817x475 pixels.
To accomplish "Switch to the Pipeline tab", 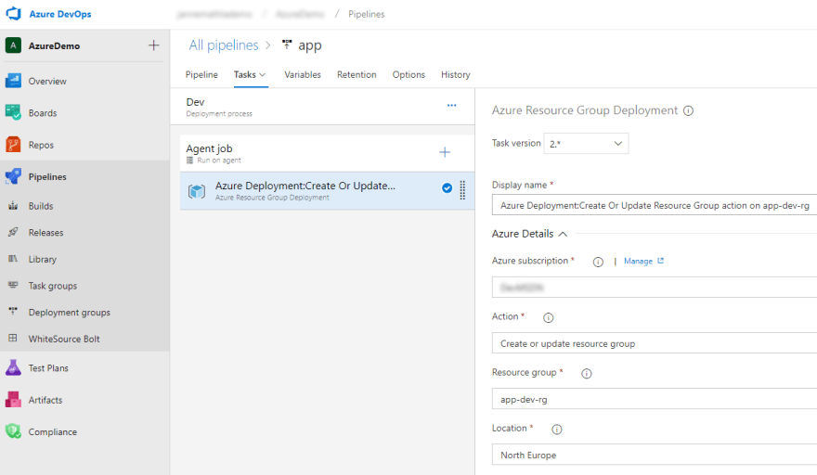I will 201,74.
